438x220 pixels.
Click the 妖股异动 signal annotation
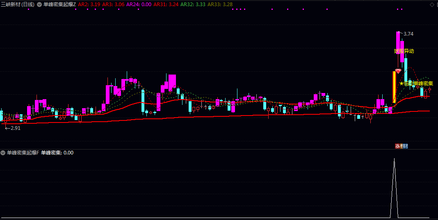404,51
